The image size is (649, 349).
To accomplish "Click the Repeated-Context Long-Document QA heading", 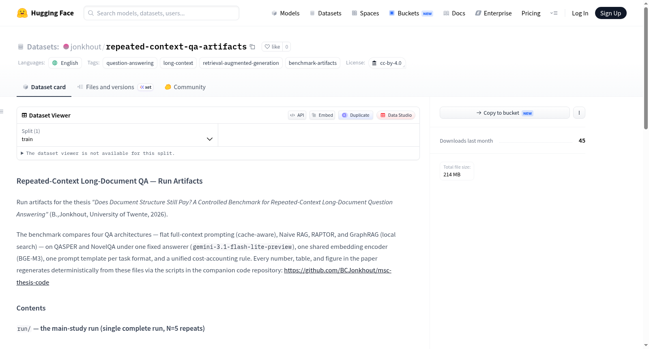I will 110,181.
